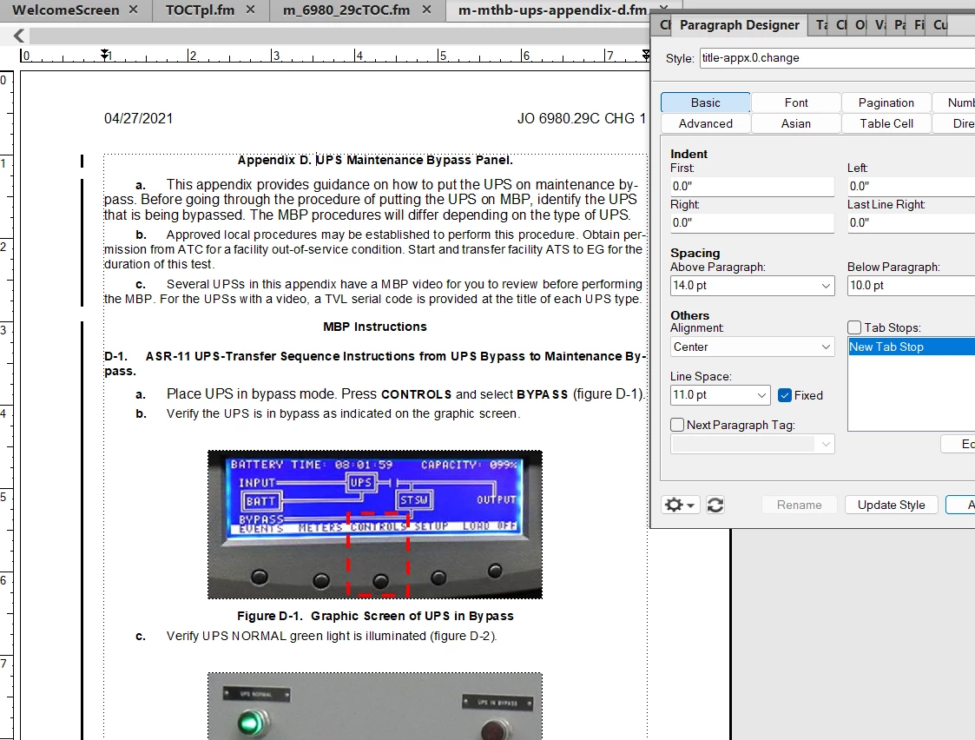Click the horizontal scroll track above the ruler
The image size is (975, 740).
coord(339,36)
